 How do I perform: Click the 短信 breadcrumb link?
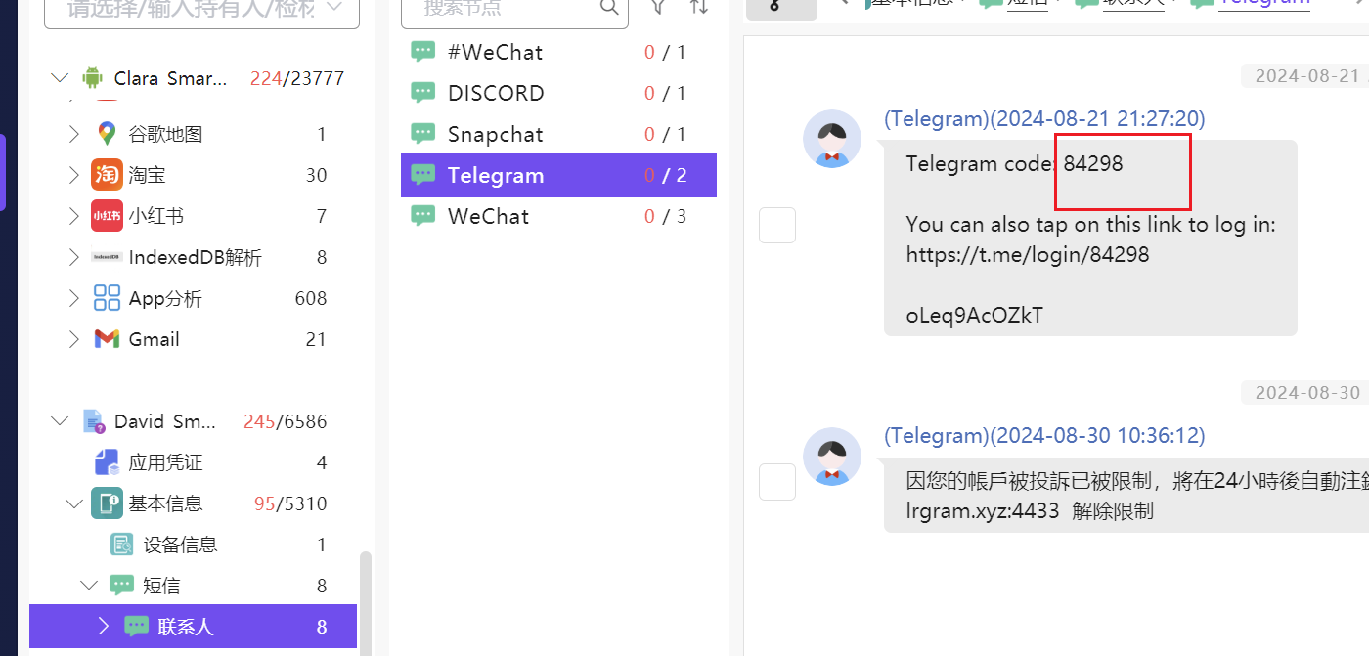pyautogui.click(x=1026, y=4)
